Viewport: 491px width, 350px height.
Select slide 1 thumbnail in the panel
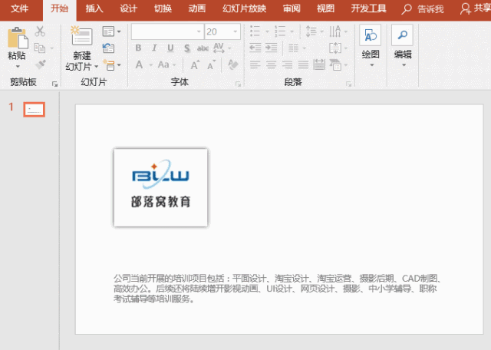point(34,109)
